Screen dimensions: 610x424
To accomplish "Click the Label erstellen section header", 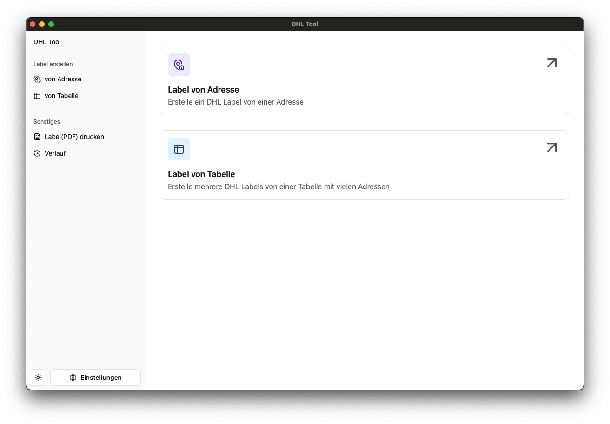I will tap(53, 64).
